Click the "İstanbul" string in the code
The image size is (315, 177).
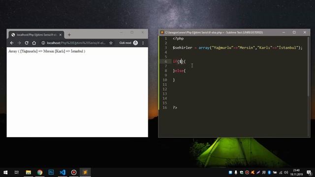click(287, 48)
